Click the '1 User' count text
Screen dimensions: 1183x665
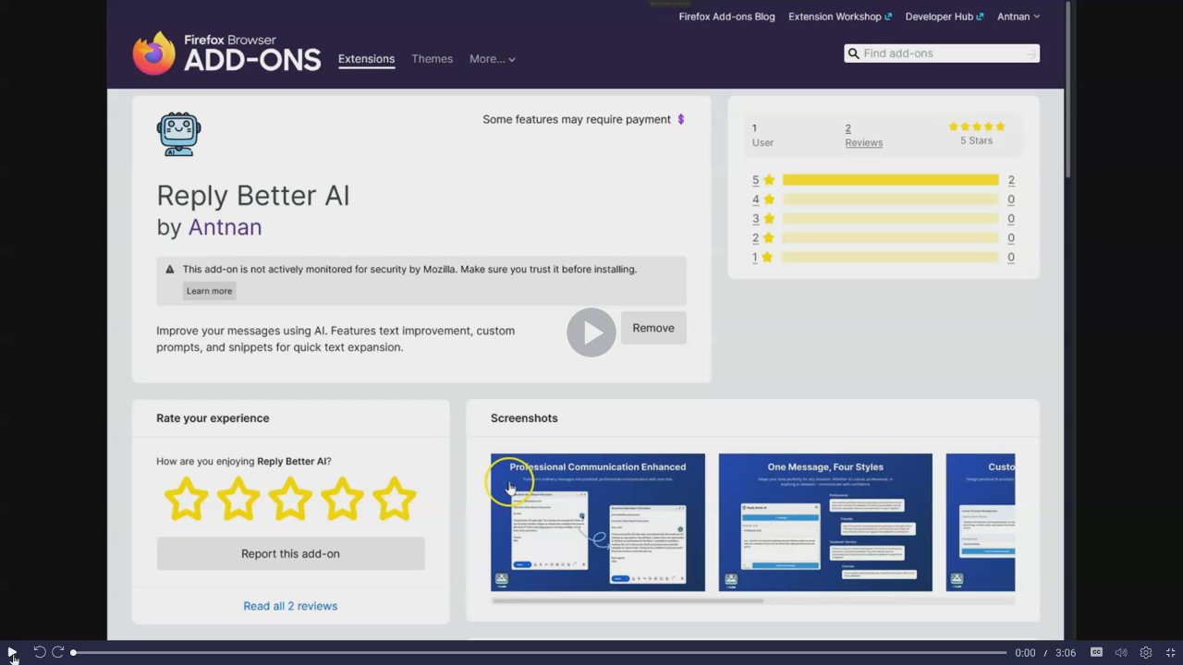click(x=762, y=135)
